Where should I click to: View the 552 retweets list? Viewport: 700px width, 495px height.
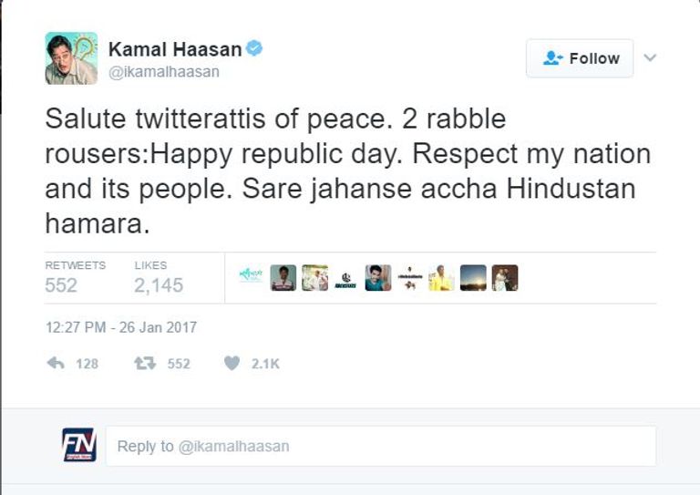click(62, 284)
